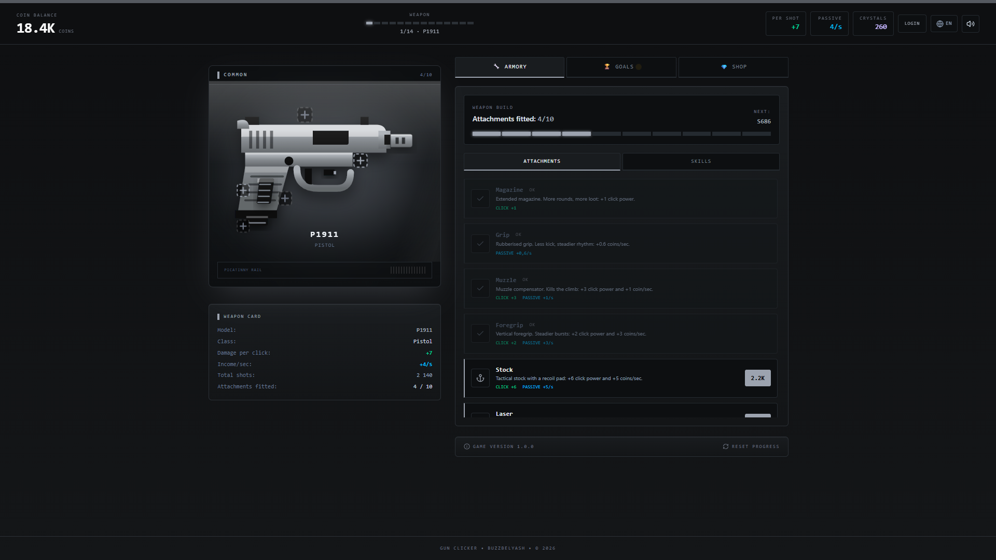The image size is (996, 560).
Task: Click the Goals trophy icon
Action: (607, 66)
